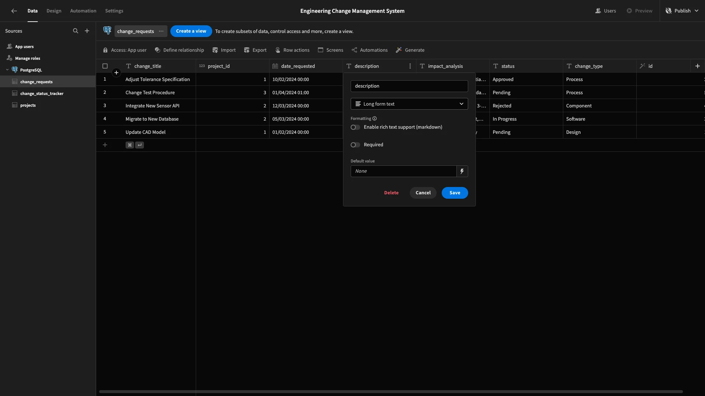The width and height of the screenshot is (705, 396).
Task: Collapse the PostgreSQL source tree
Action: pos(7,70)
